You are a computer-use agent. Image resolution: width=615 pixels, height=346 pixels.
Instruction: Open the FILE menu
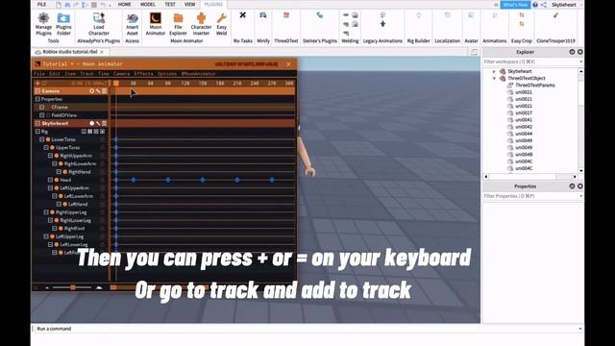pyautogui.click(x=41, y=4)
